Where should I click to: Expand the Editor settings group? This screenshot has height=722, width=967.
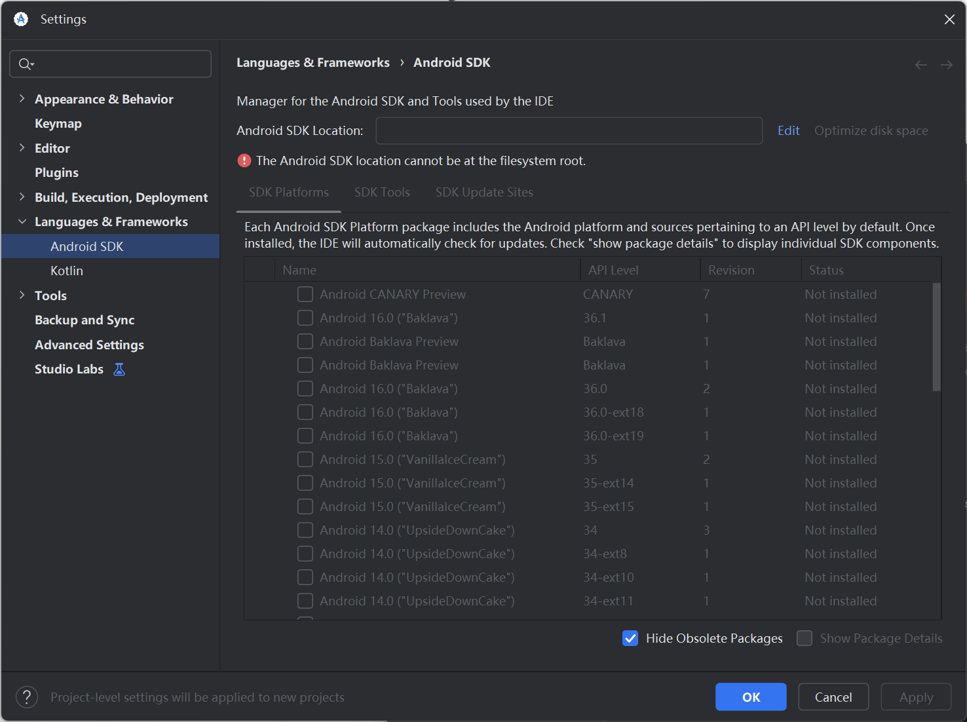(x=22, y=148)
